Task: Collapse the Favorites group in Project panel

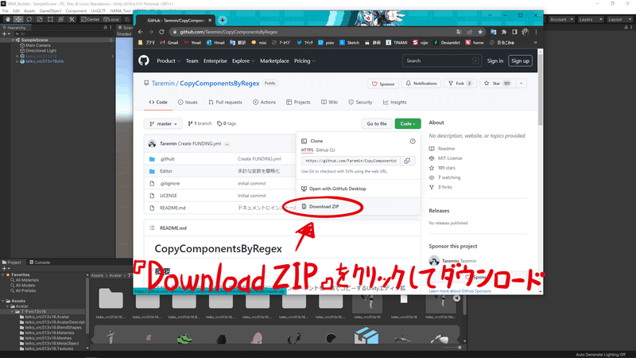Action: click(3, 274)
